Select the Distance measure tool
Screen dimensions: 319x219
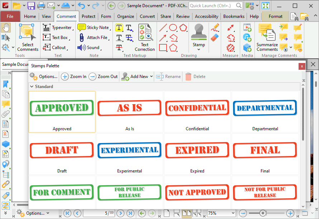(230, 28)
